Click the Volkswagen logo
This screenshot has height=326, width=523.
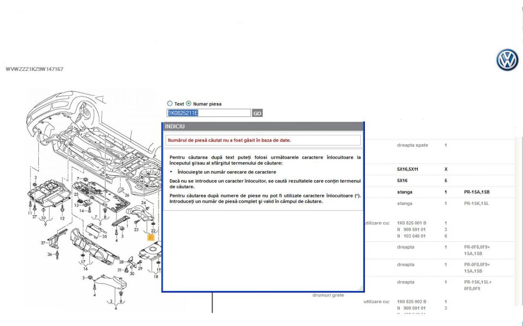(x=507, y=60)
